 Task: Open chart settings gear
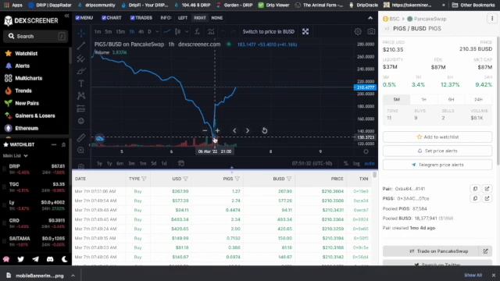[358, 31]
